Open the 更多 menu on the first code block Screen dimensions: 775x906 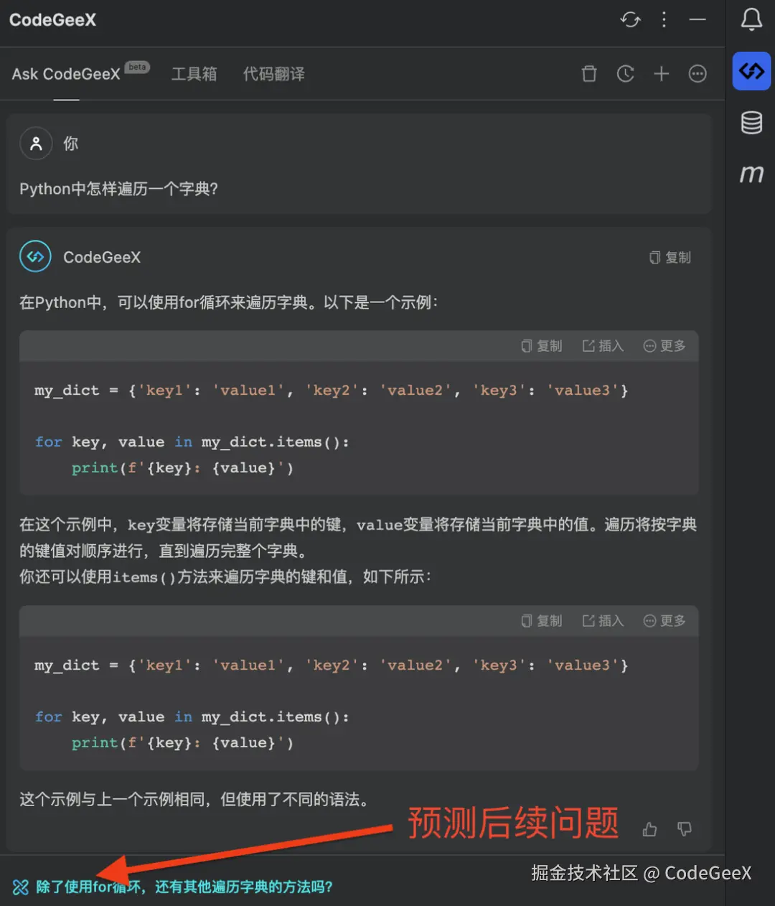(x=664, y=345)
